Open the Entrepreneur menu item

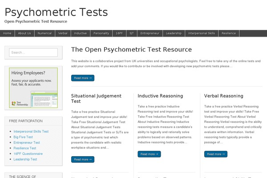pos(150,33)
